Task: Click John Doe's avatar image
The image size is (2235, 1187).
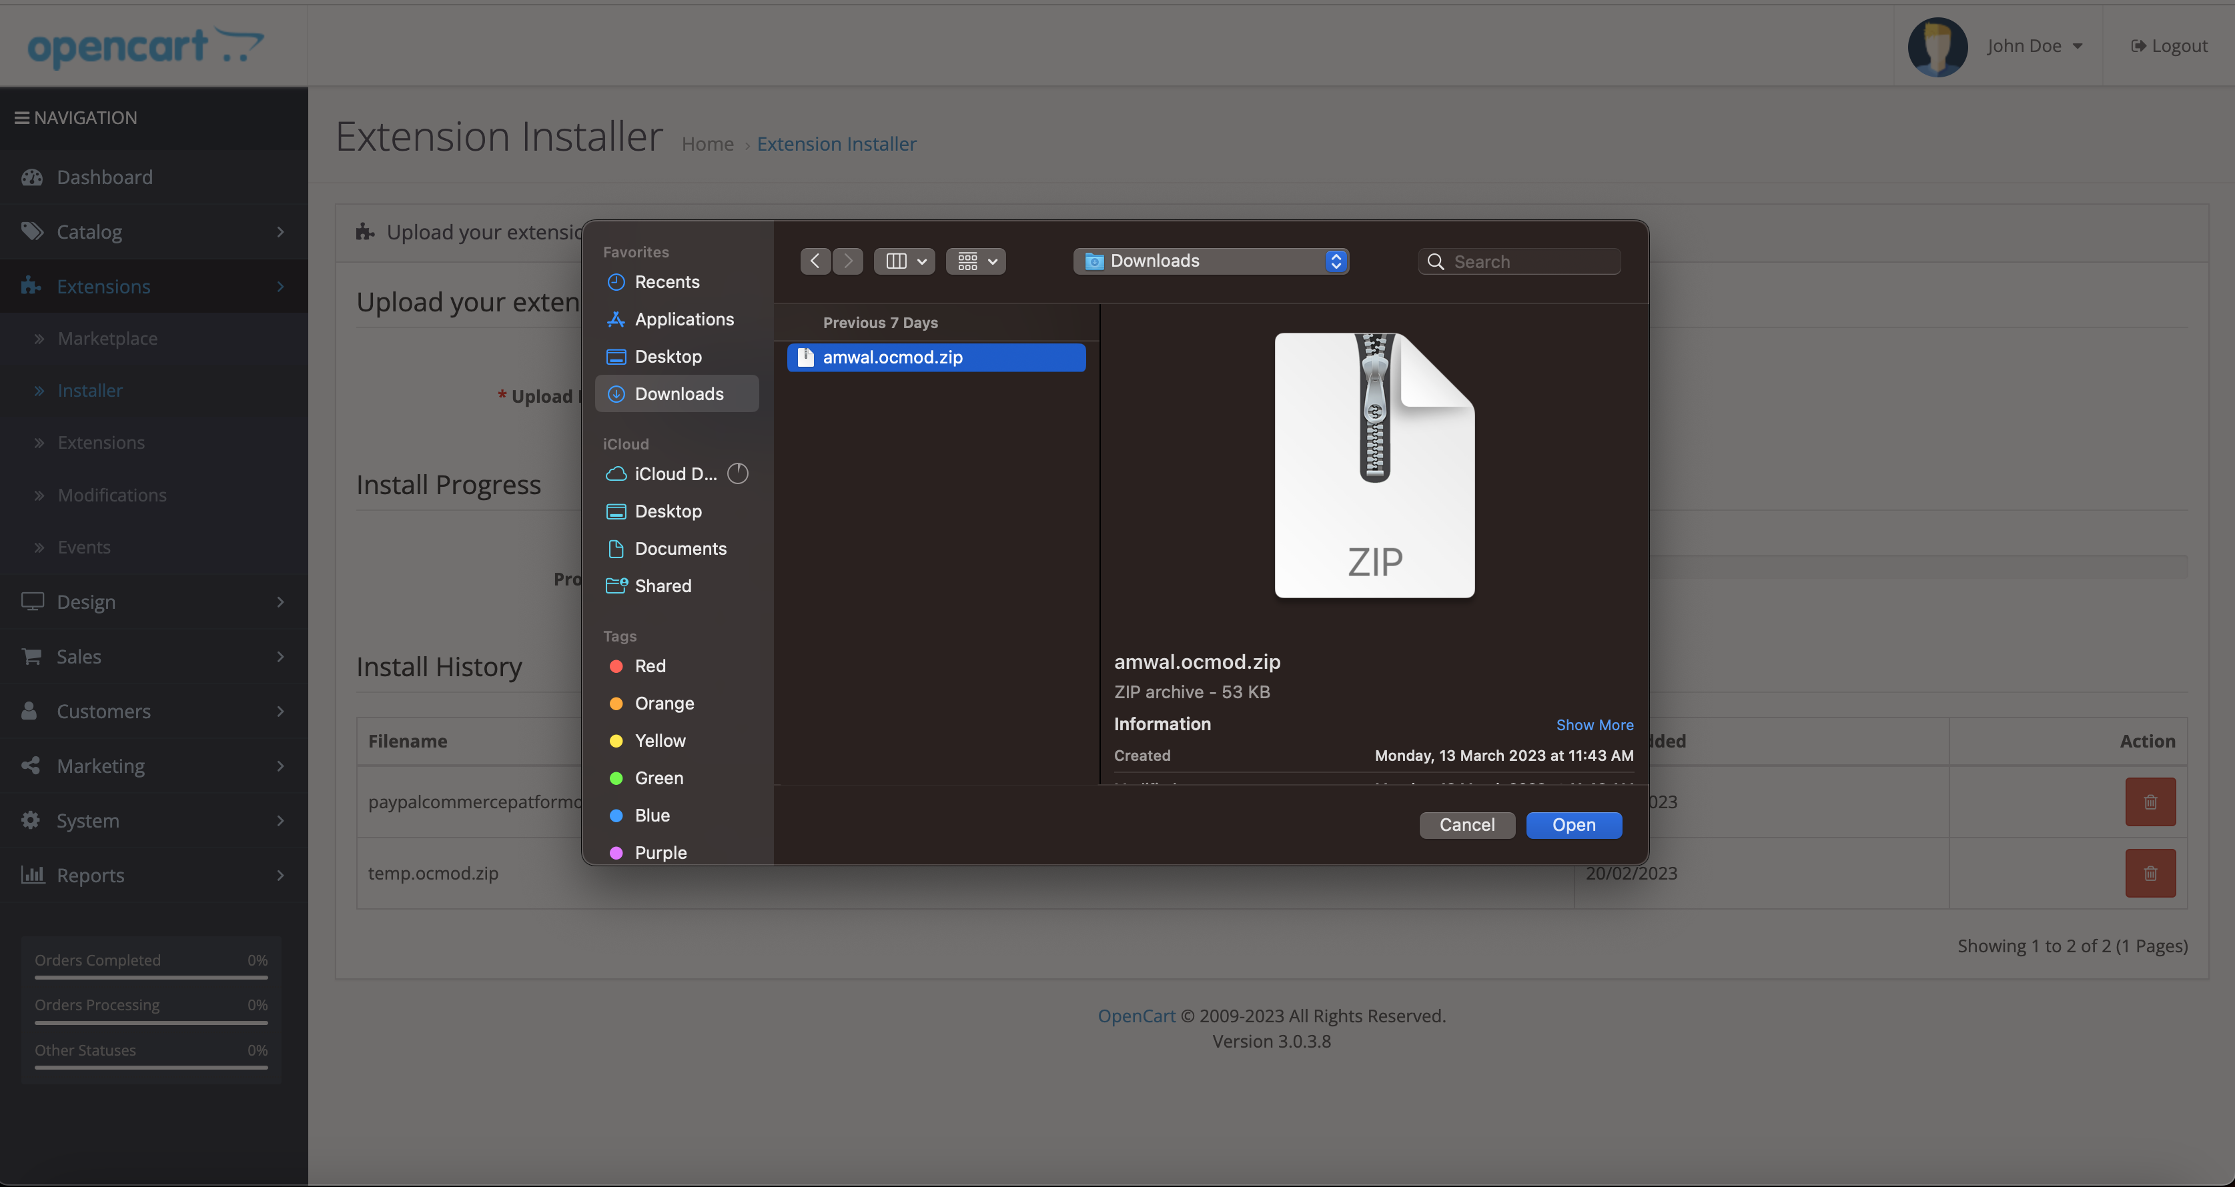Action: pos(1937,47)
